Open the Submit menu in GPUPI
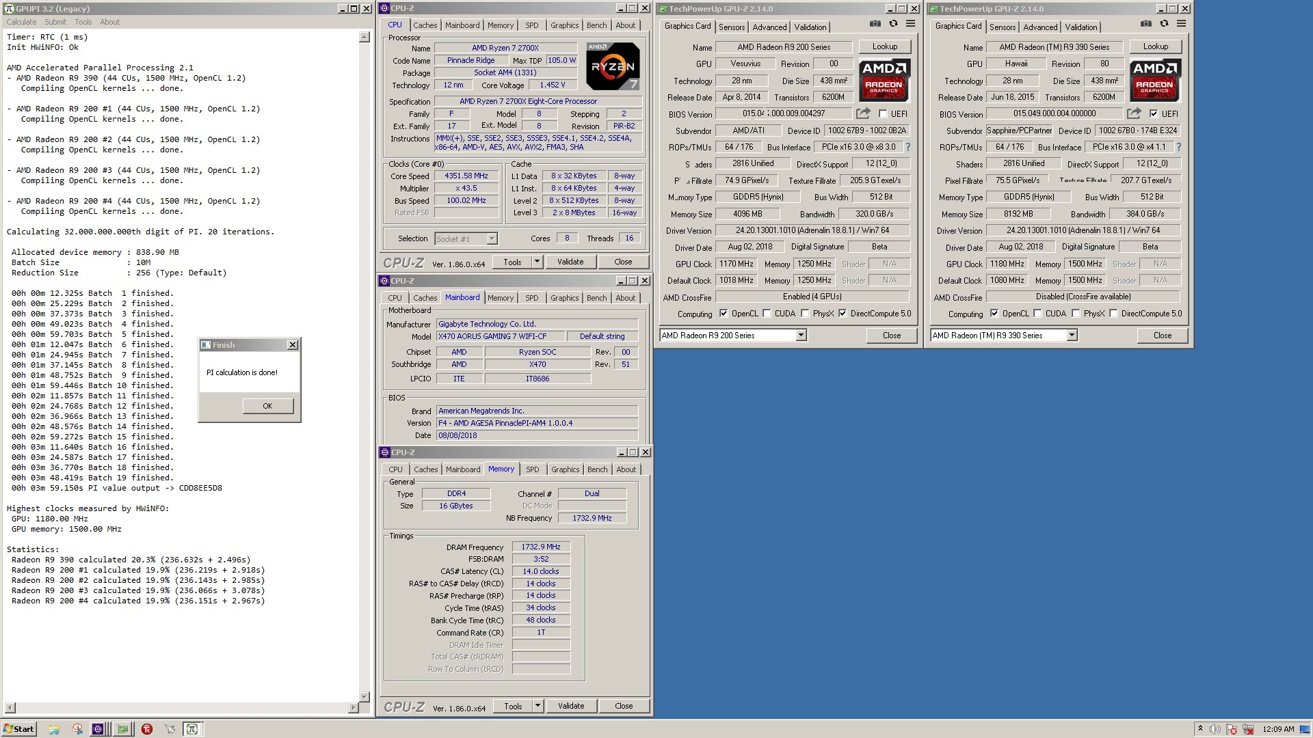 pyautogui.click(x=55, y=22)
